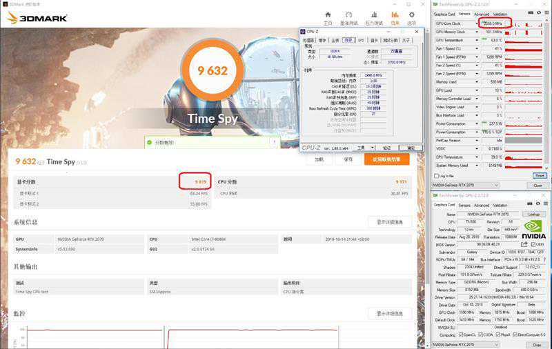Open the 3DMark home icon
This screenshot has width=552, height=349.
(x=328, y=16)
